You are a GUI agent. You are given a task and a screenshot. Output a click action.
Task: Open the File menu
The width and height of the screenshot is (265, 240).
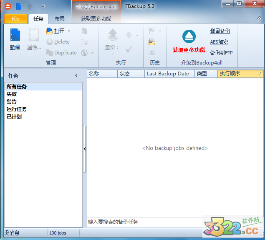click(x=15, y=19)
